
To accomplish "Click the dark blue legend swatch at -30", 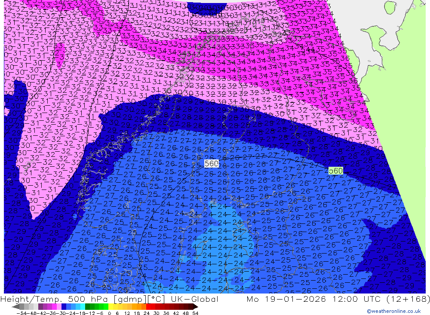I will point(64,307).
